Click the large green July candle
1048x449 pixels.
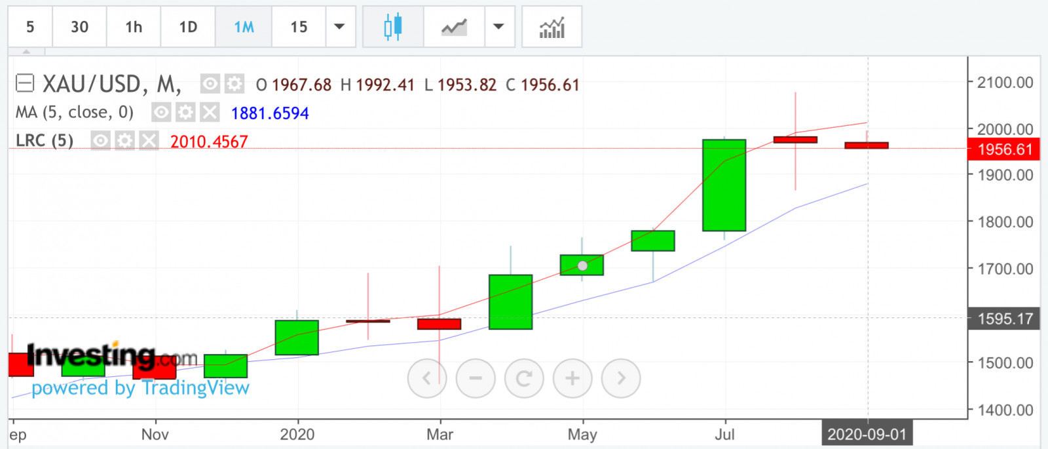(724, 185)
